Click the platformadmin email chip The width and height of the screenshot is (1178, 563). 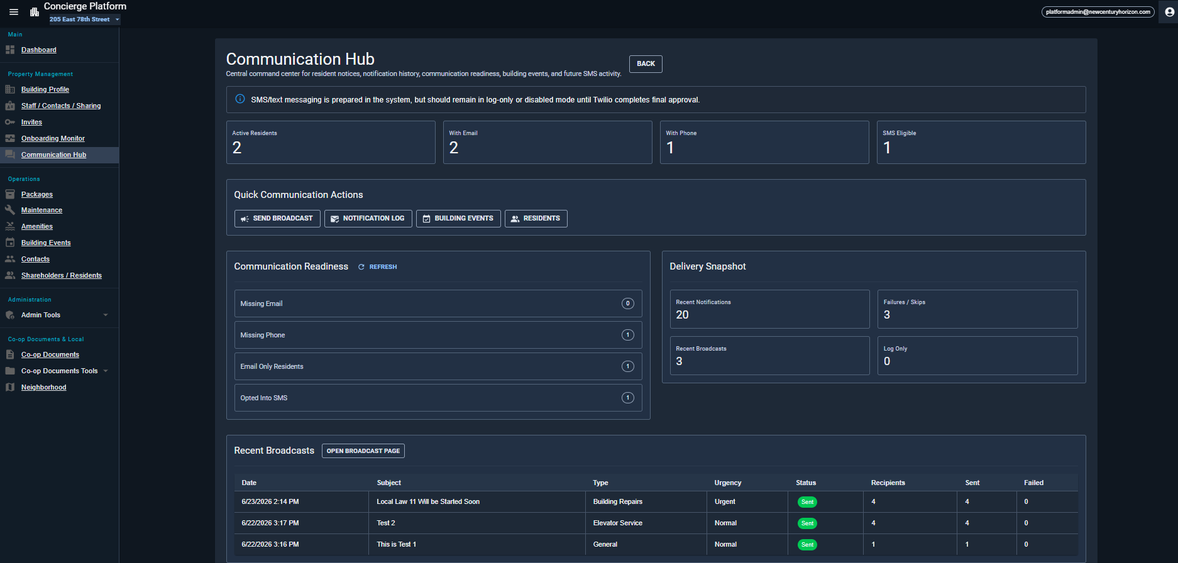coord(1098,12)
